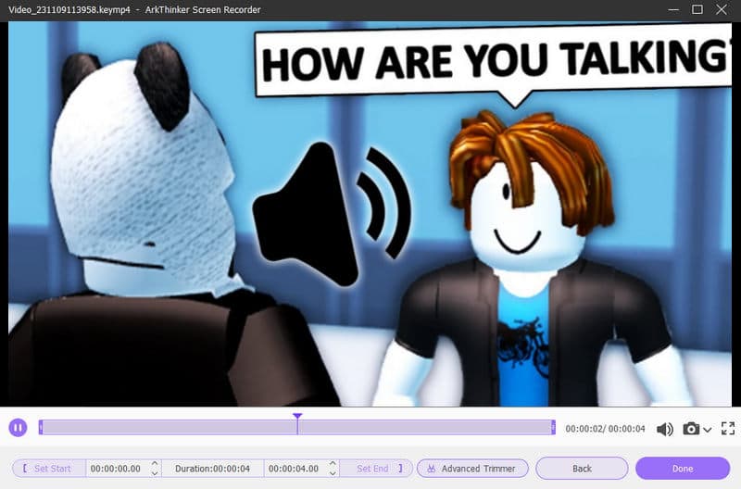Decrease start time with down arrow
Image resolution: width=741 pixels, height=489 pixels.
[x=155, y=473]
